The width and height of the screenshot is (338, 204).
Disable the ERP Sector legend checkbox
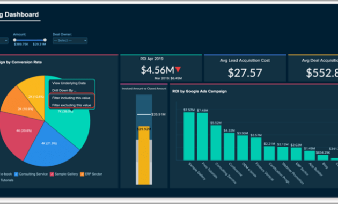tap(82, 174)
